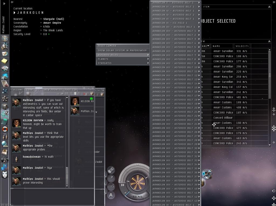Click Distance column sort arrow in overview
276x206 pixels.
point(208,46)
